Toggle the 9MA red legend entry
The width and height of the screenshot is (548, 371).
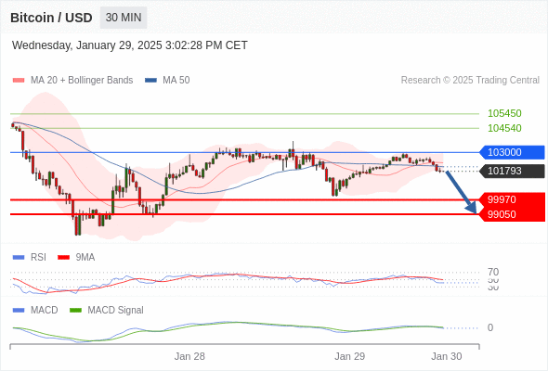point(76,257)
